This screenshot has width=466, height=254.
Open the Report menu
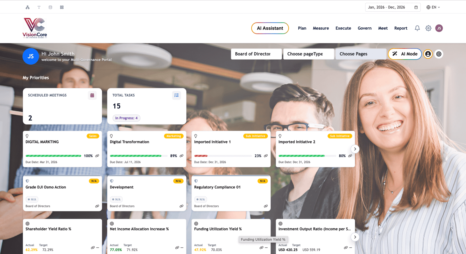tap(401, 28)
